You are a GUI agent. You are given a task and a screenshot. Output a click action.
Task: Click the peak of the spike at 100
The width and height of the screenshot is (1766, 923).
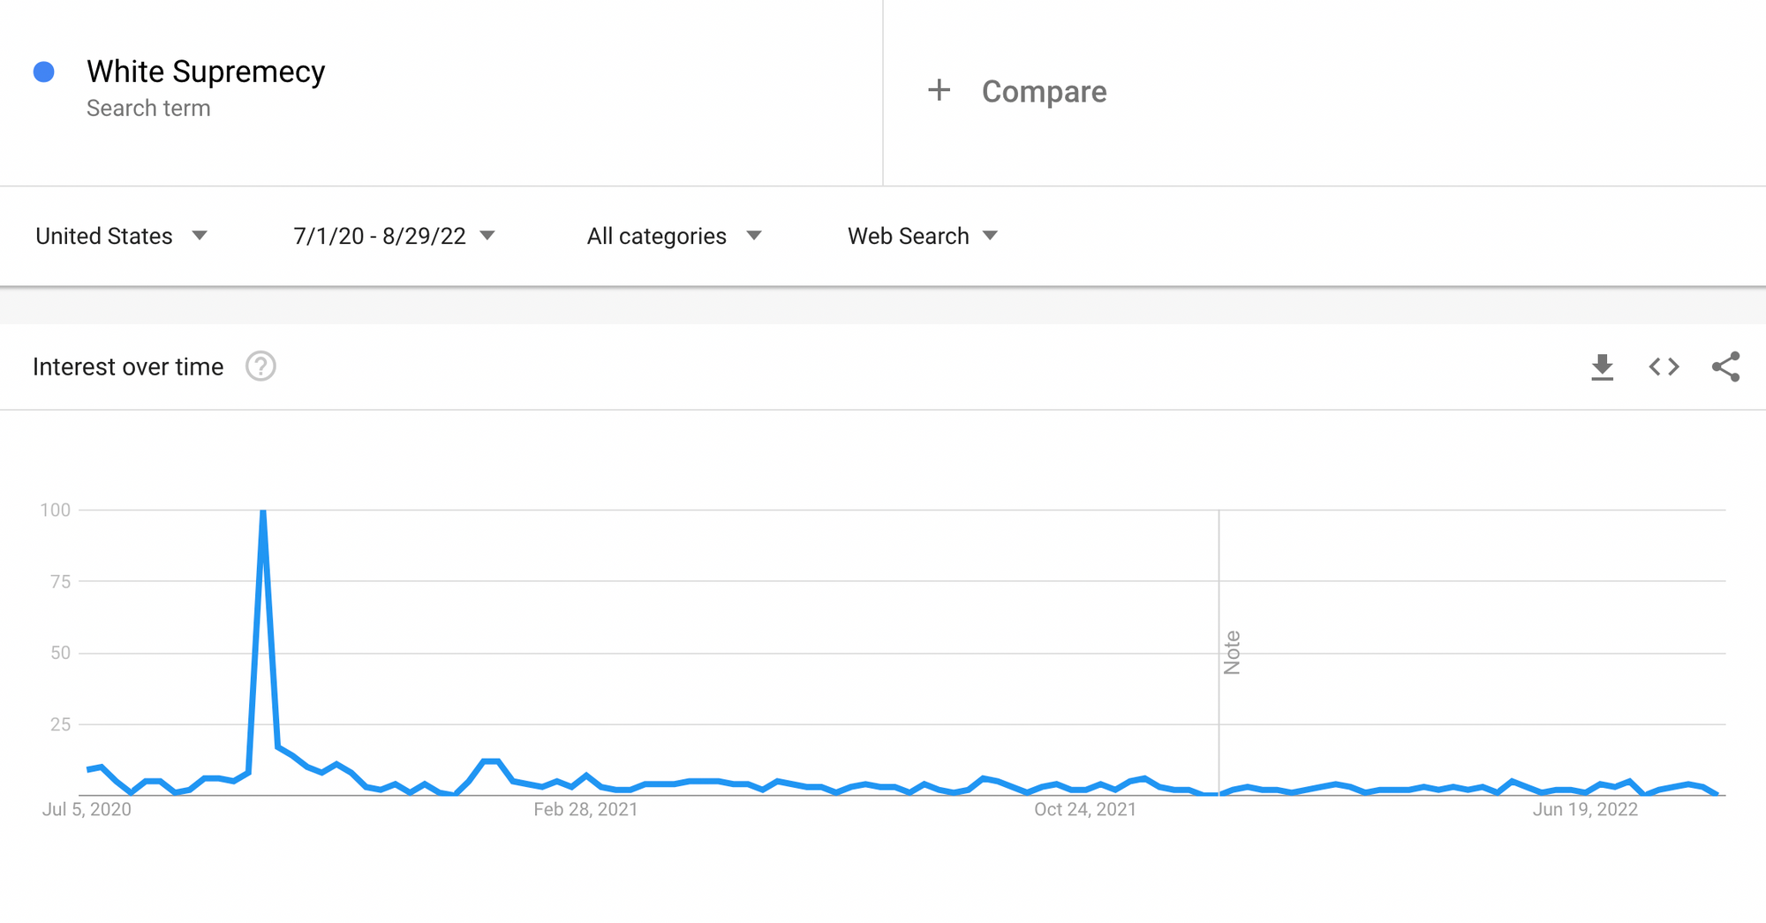click(x=263, y=511)
